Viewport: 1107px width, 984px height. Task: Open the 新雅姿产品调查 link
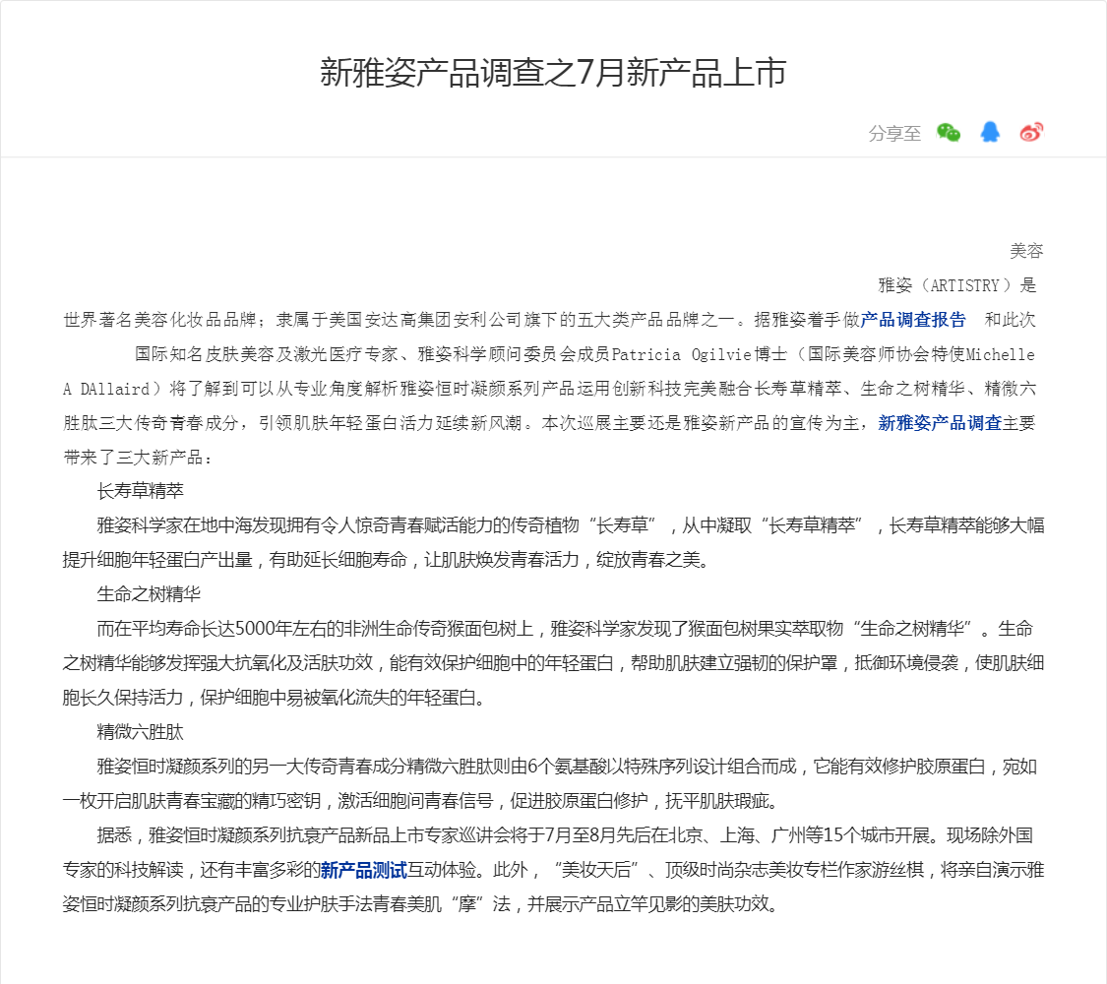pyautogui.click(x=940, y=423)
